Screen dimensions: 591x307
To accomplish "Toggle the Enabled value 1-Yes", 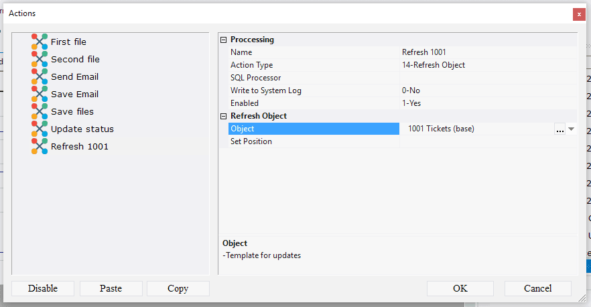I will click(x=487, y=103).
